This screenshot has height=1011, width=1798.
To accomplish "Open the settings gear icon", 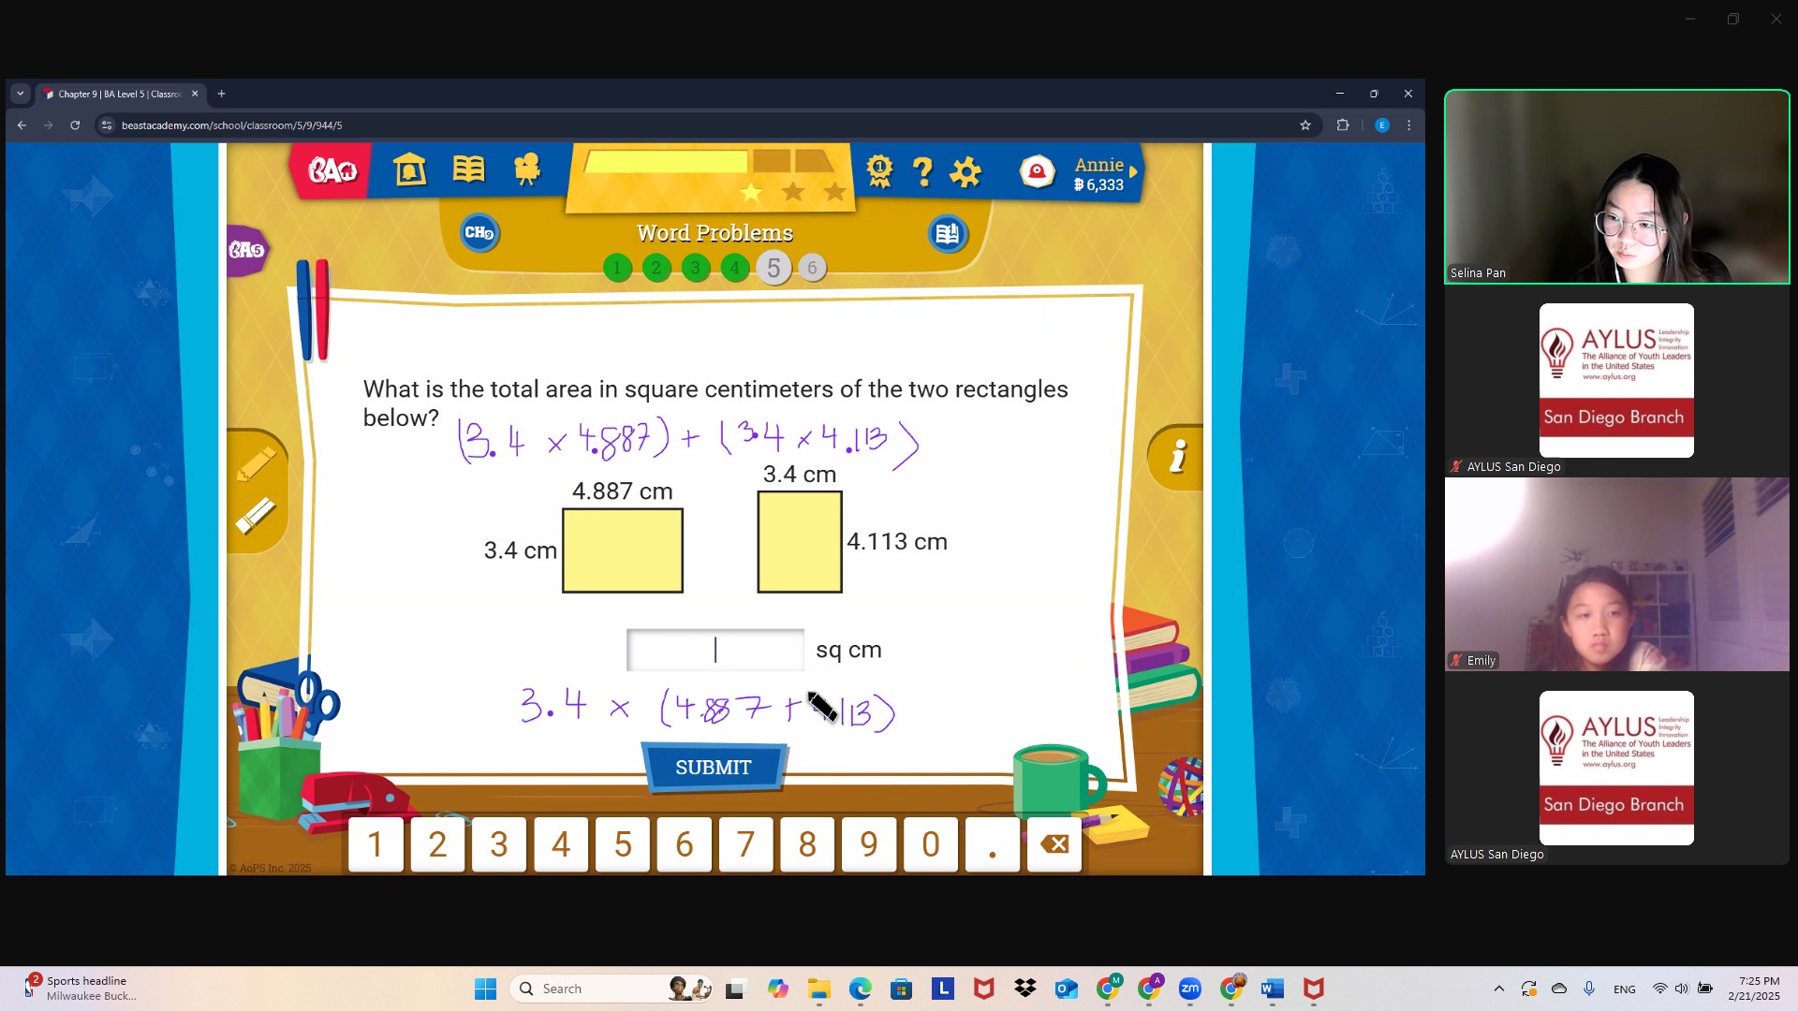I will [965, 171].
